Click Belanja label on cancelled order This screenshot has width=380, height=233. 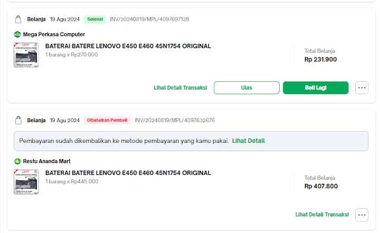pos(36,120)
